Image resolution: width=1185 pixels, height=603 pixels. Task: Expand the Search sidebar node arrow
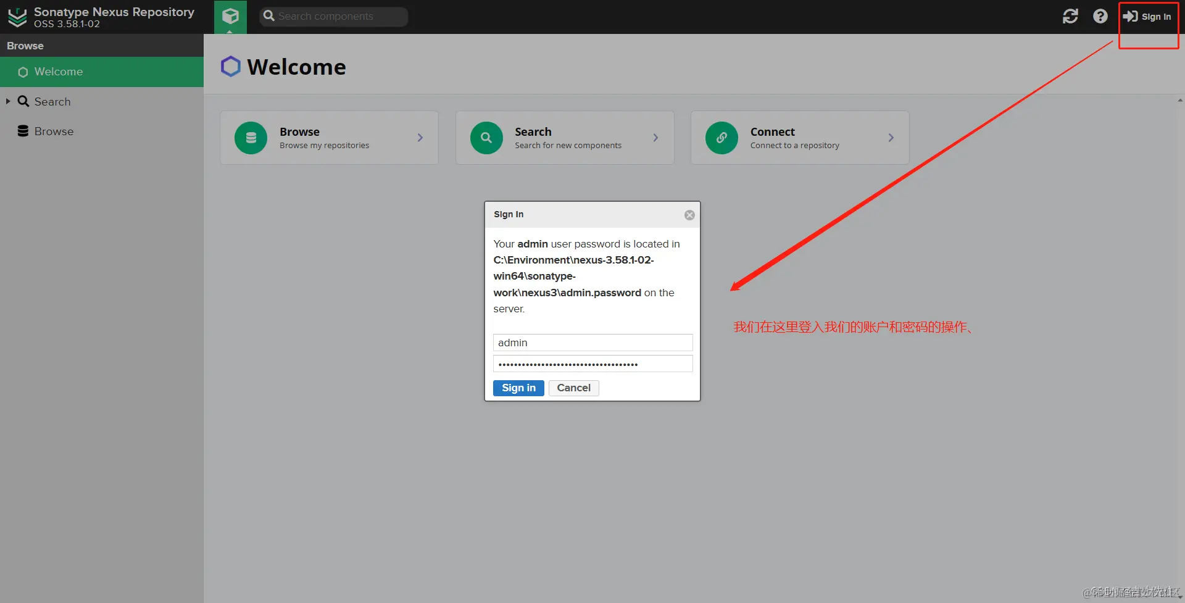(x=8, y=101)
